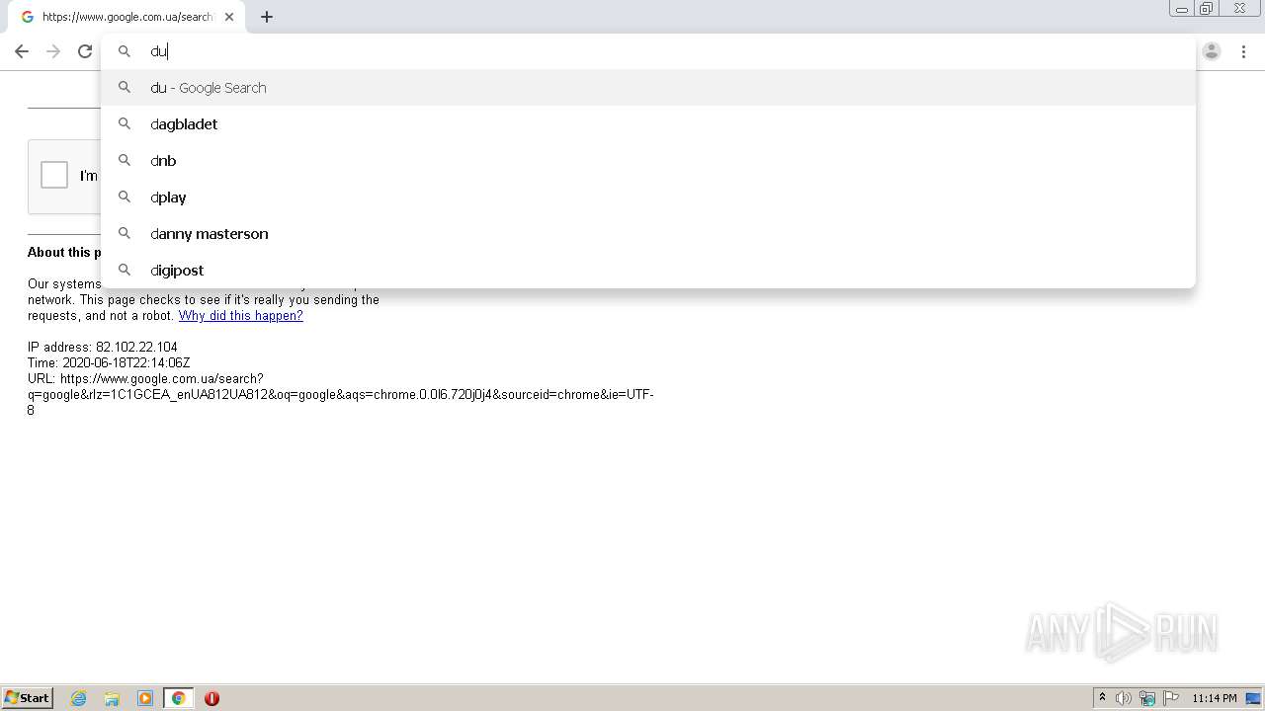Screen dimensions: 1265x711
Task: Open 'Why did this happen?' link
Action: point(241,316)
